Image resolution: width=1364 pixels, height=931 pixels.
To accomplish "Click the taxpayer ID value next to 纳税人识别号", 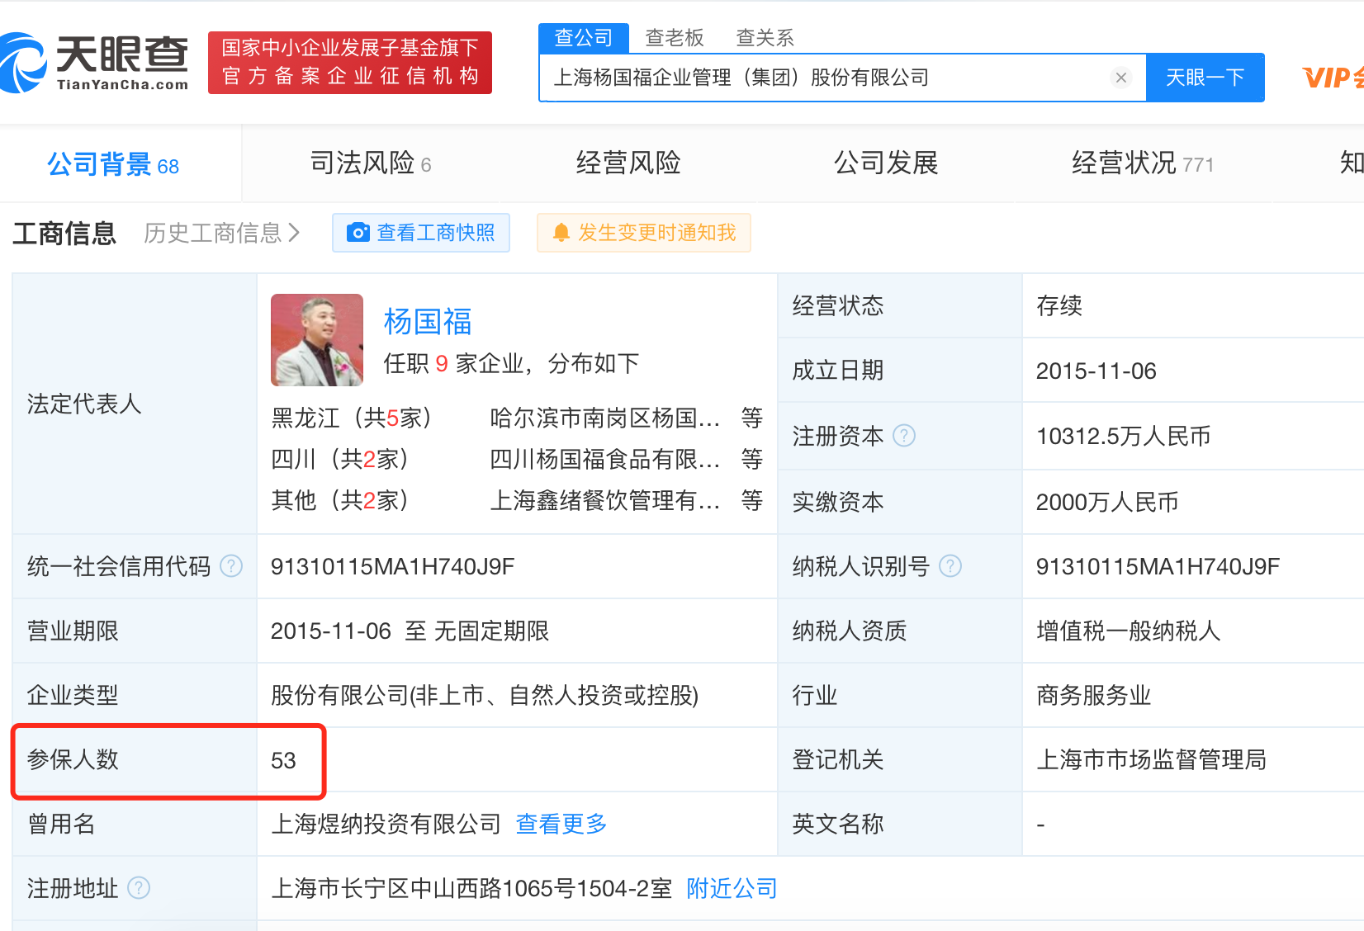I will coord(1158,566).
